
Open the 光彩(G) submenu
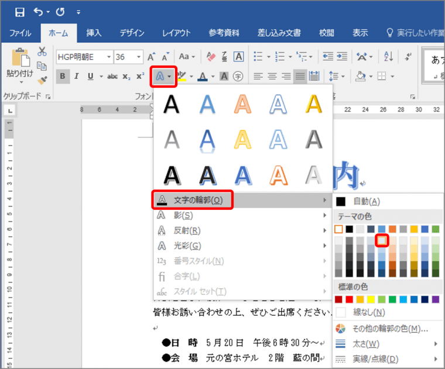pyautogui.click(x=243, y=246)
